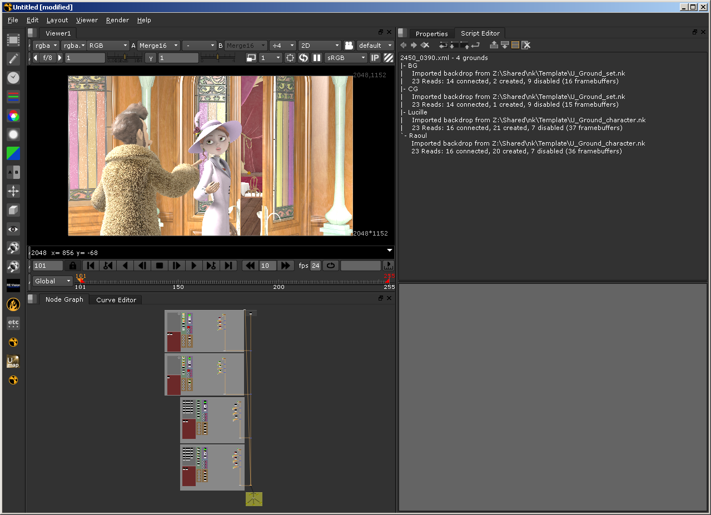
Task: Open the Channel nodes striped icon
Action: [x=13, y=97]
